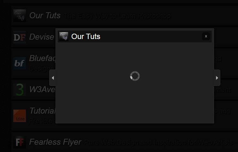The height and width of the screenshot is (152, 238).
Task: Click the Our Tuts thumbnail in list
Action: (x=20, y=16)
